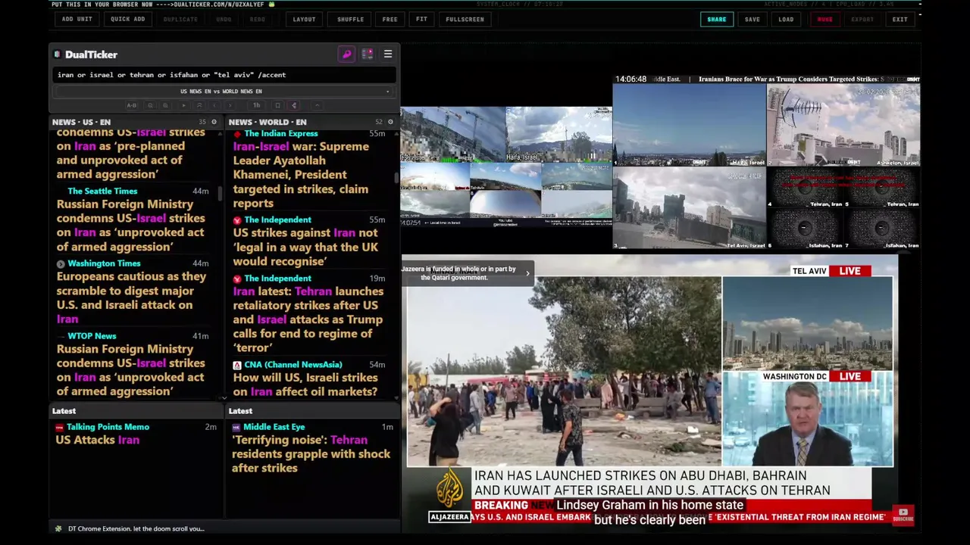Select the Tel Aviv, Israel camera feed thumbnail
This screenshot has height=545, width=970.
689,207
